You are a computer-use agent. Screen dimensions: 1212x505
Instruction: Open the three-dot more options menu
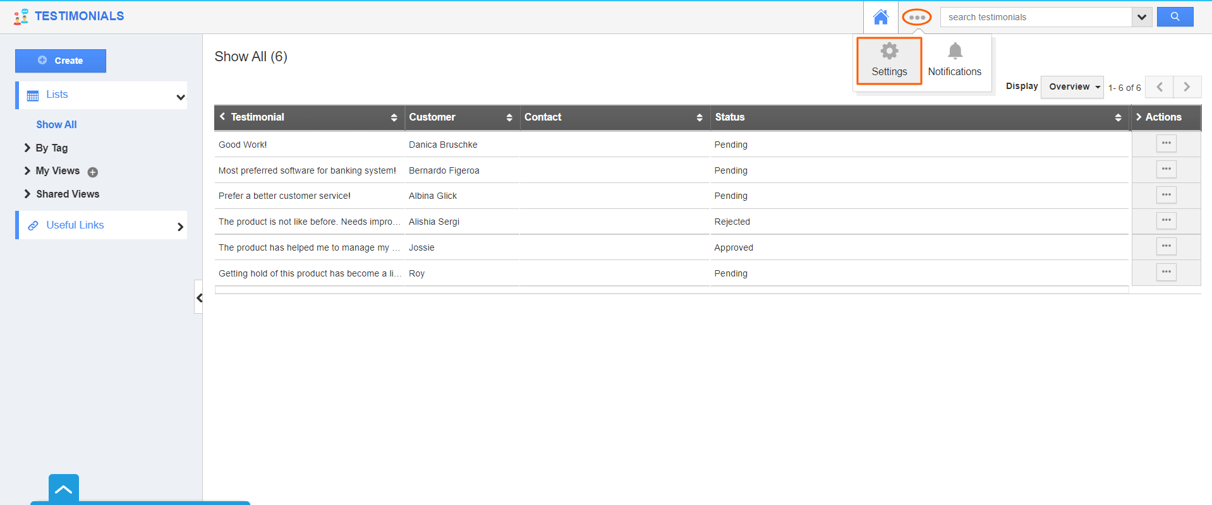[x=916, y=17]
